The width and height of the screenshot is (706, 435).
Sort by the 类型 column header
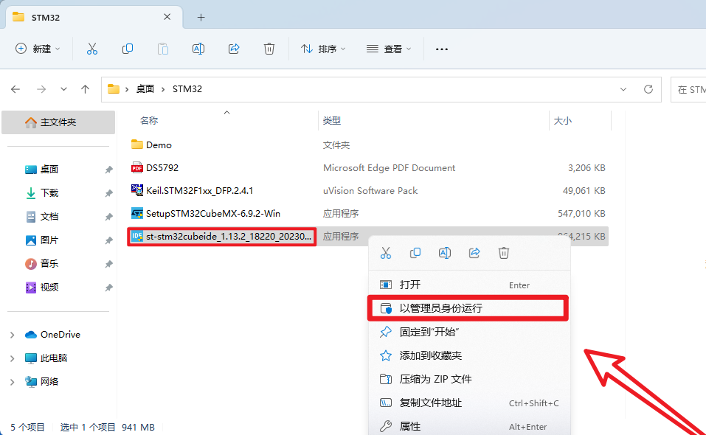click(331, 121)
